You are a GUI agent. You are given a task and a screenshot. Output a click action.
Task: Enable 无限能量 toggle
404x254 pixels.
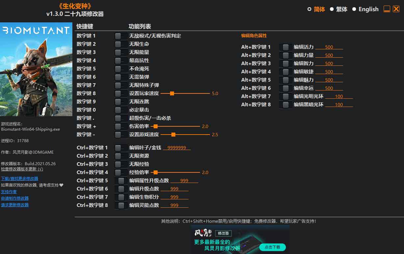click(121, 52)
